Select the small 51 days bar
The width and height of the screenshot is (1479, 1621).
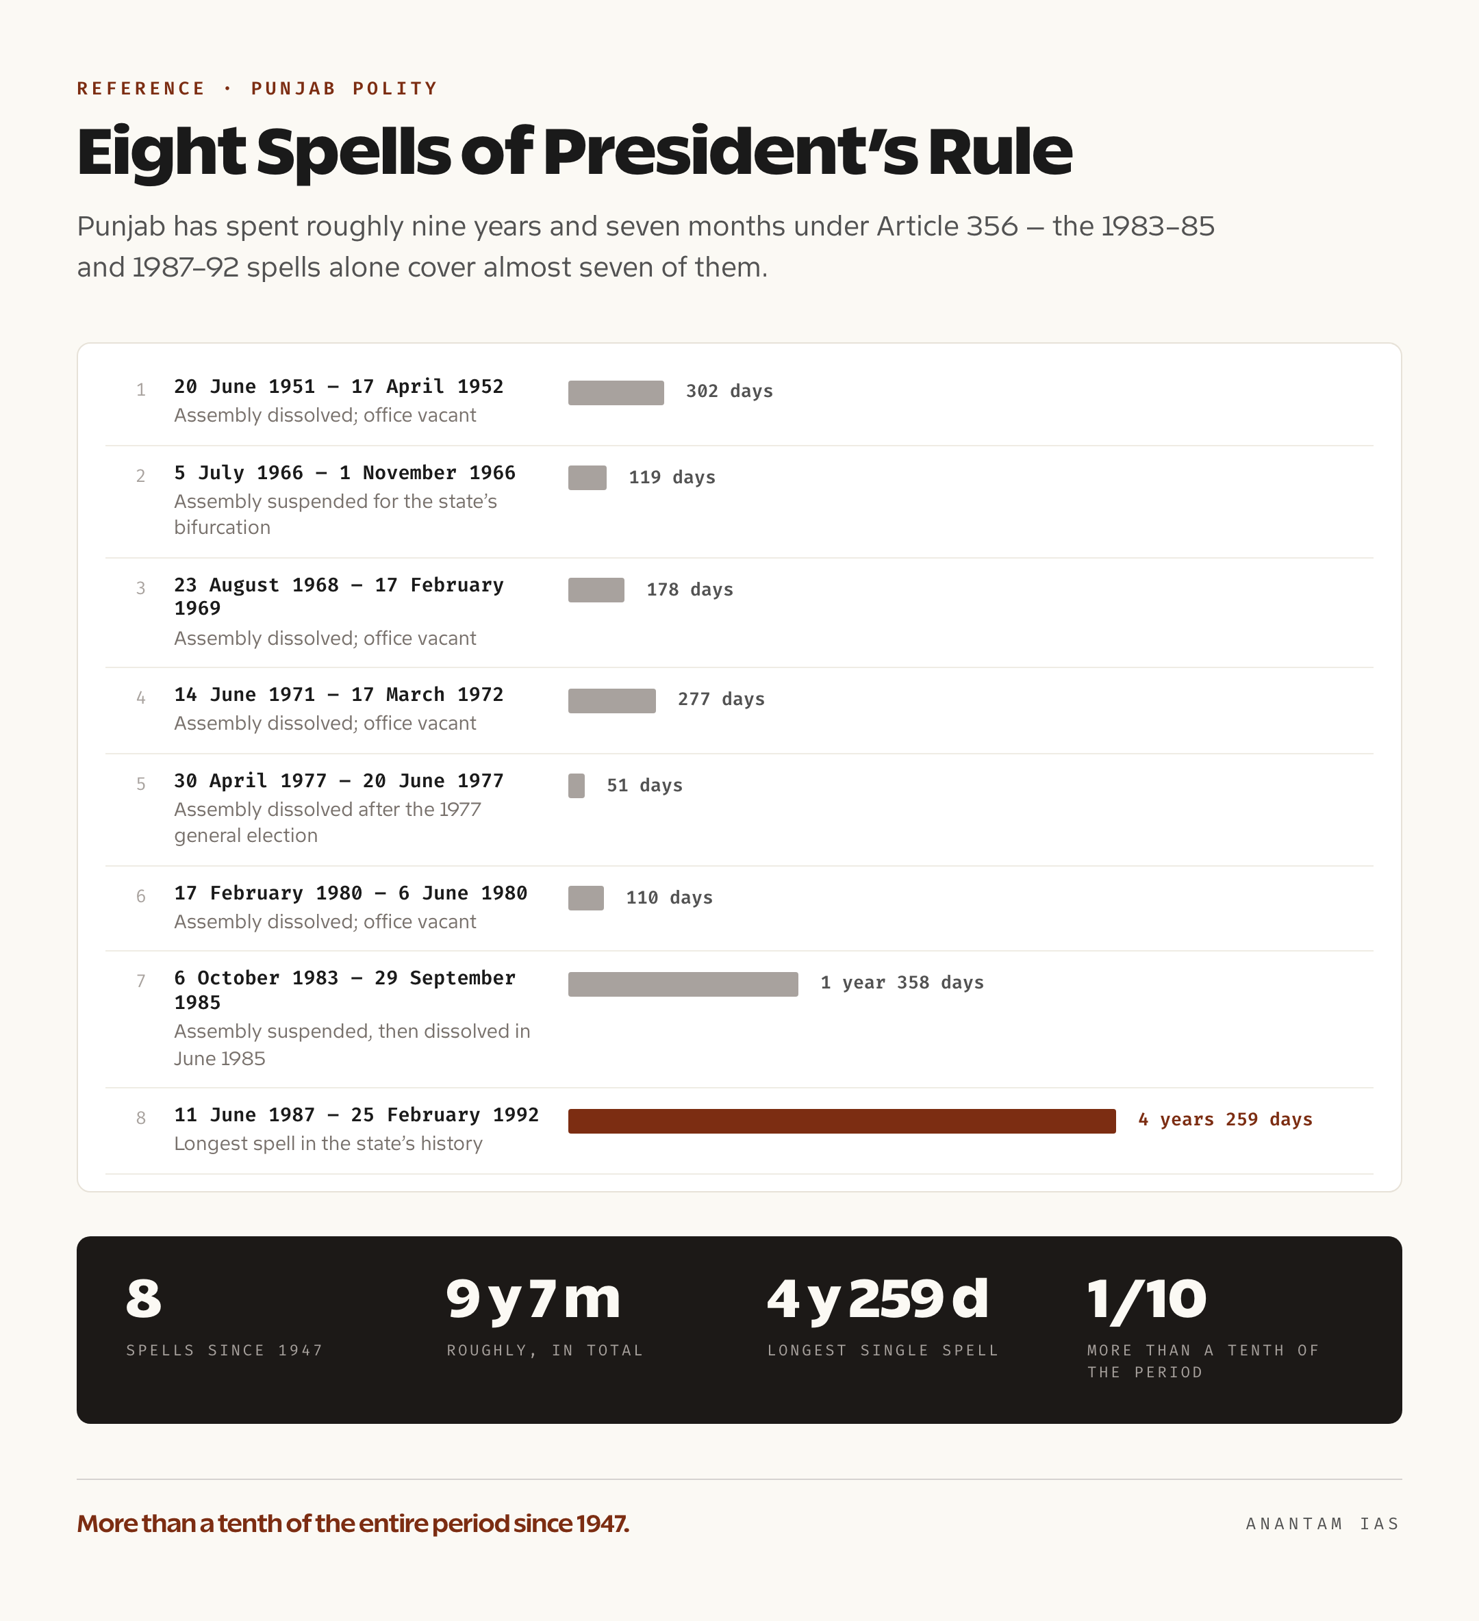click(x=576, y=786)
